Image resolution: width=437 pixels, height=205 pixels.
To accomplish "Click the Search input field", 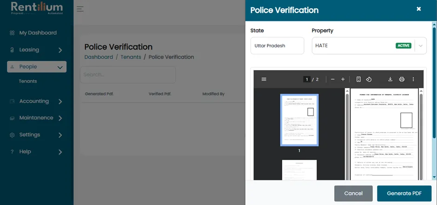I will 128,75.
